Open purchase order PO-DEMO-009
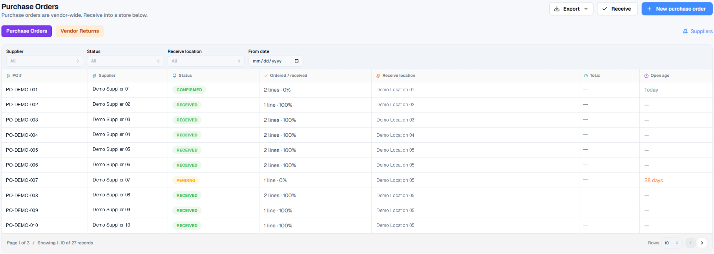The height and width of the screenshot is (254, 714). pos(22,210)
